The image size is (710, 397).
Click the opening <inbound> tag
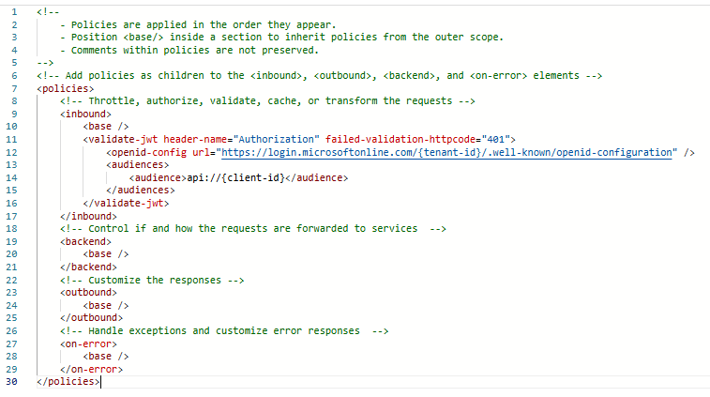[x=85, y=114]
